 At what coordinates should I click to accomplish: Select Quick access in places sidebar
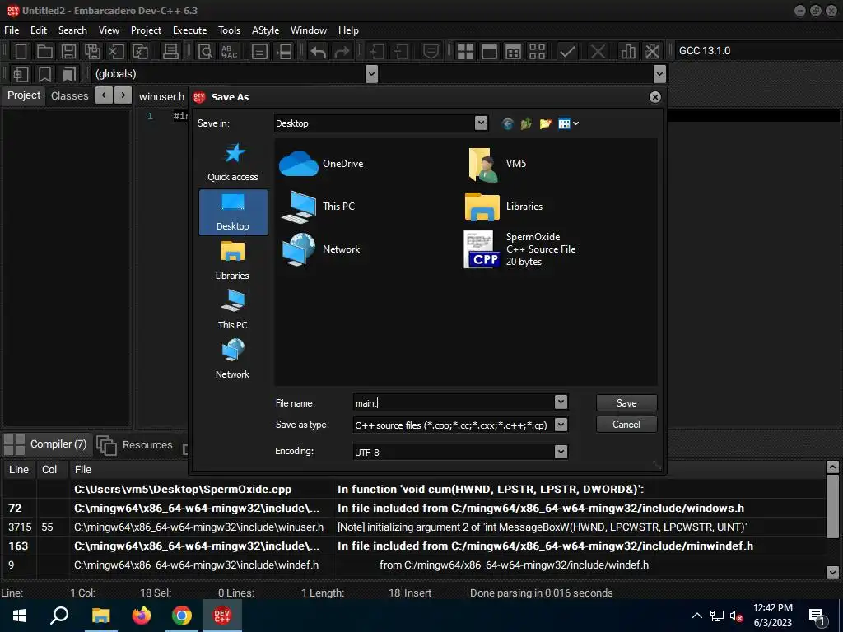click(233, 162)
